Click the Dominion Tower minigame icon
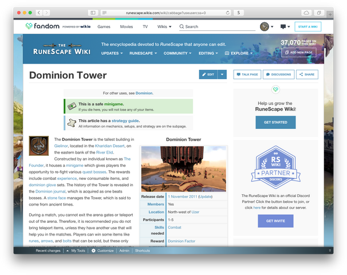Image resolution: width=347 pixels, height=275 pixels. tap(39, 146)
